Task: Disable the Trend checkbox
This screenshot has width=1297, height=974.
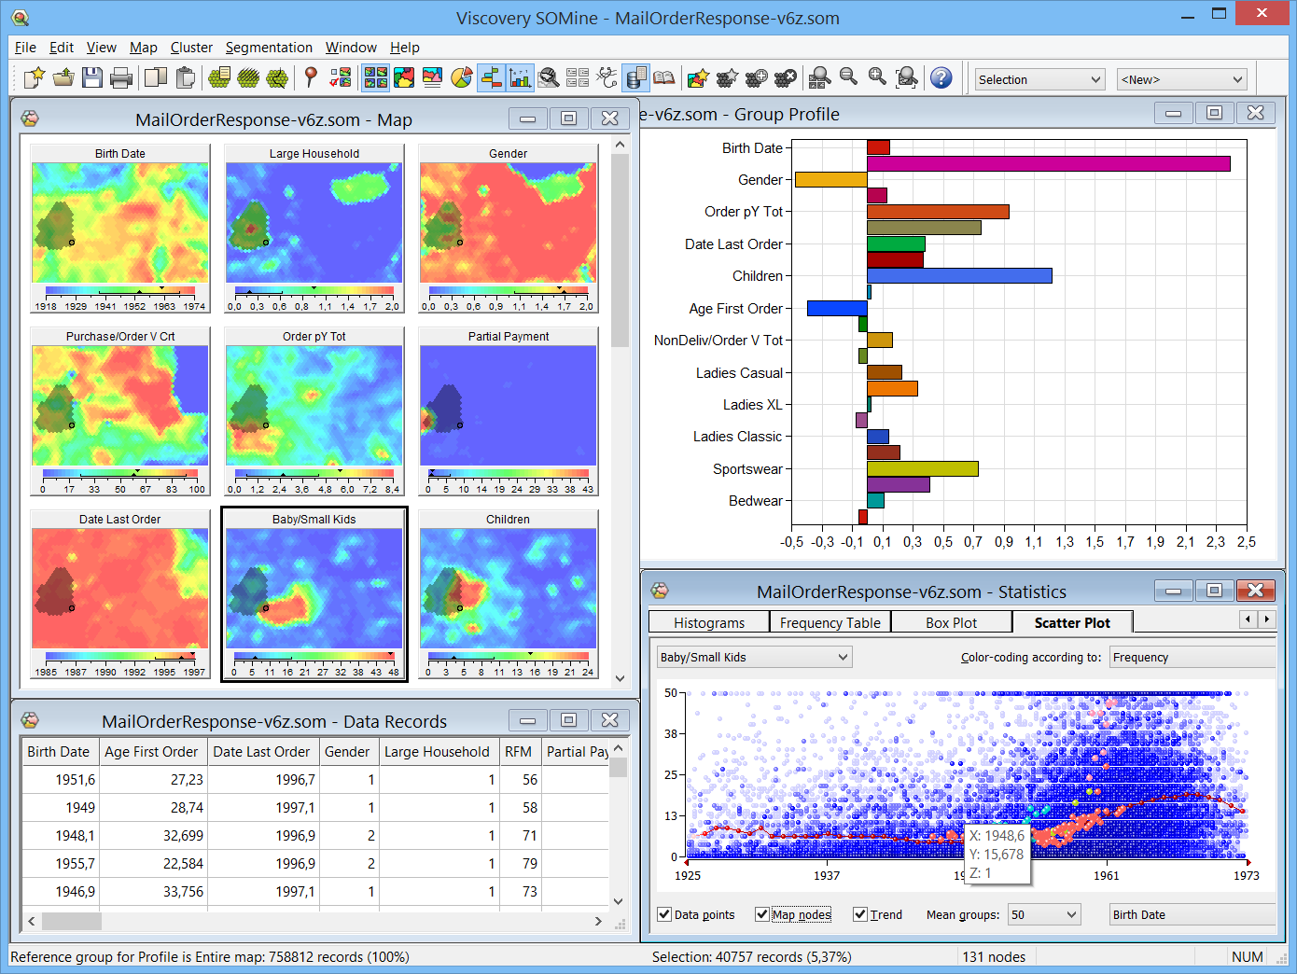Action: [860, 914]
